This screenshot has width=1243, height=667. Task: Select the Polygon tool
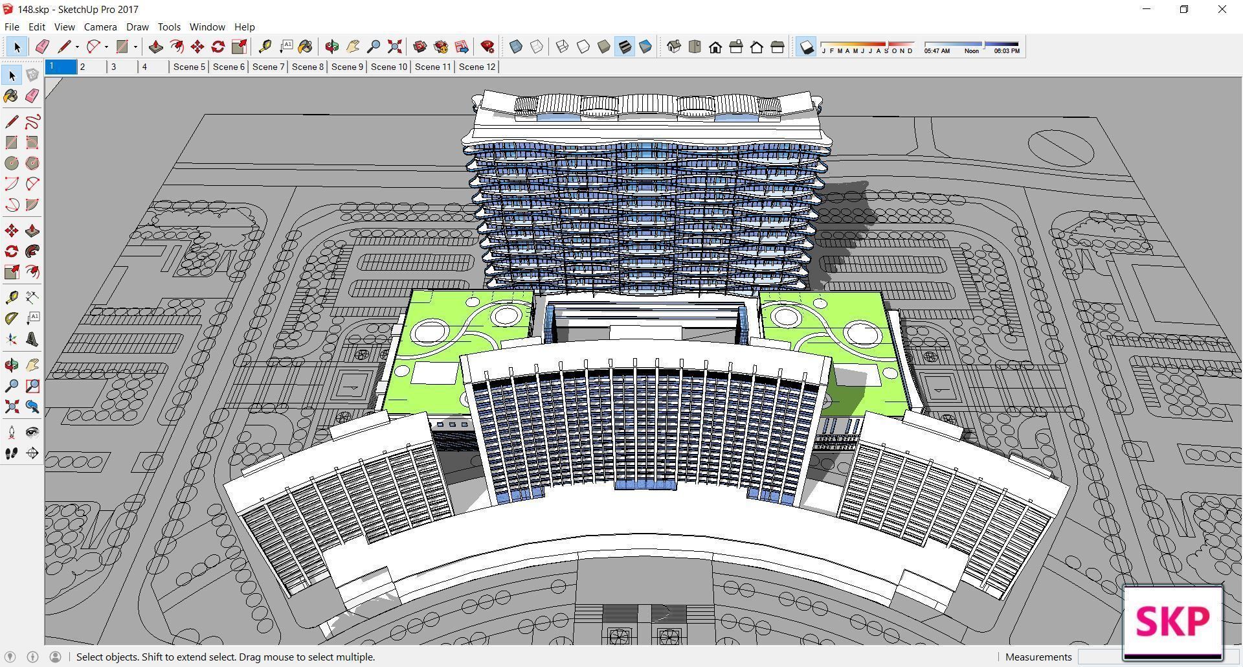[32, 163]
